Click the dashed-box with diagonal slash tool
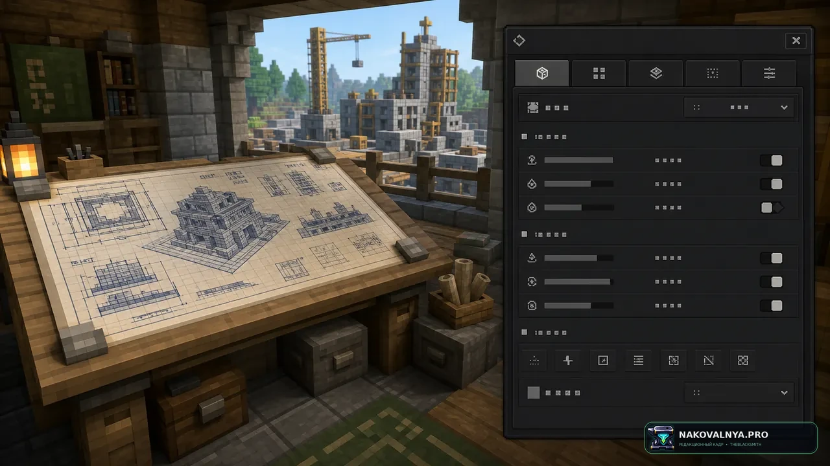Viewport: 830px width, 466px height. pos(709,361)
